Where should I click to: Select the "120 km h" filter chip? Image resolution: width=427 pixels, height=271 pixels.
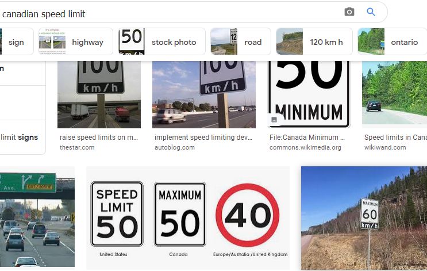coord(314,41)
